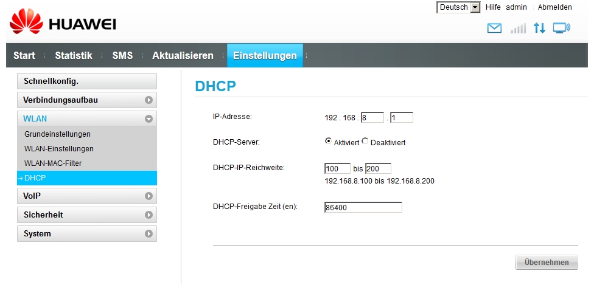Select the Deaktiviert DHCP server option
594x285 pixels.
tap(365, 142)
